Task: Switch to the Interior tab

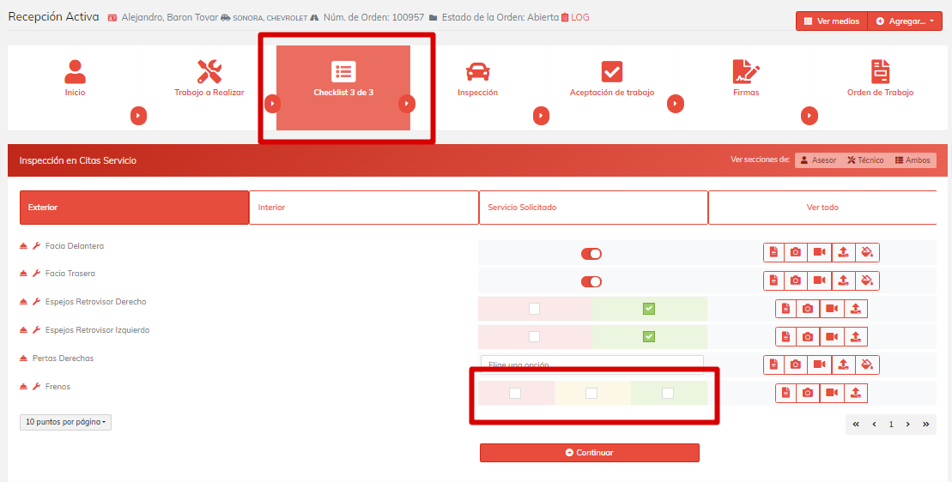Action: point(363,208)
